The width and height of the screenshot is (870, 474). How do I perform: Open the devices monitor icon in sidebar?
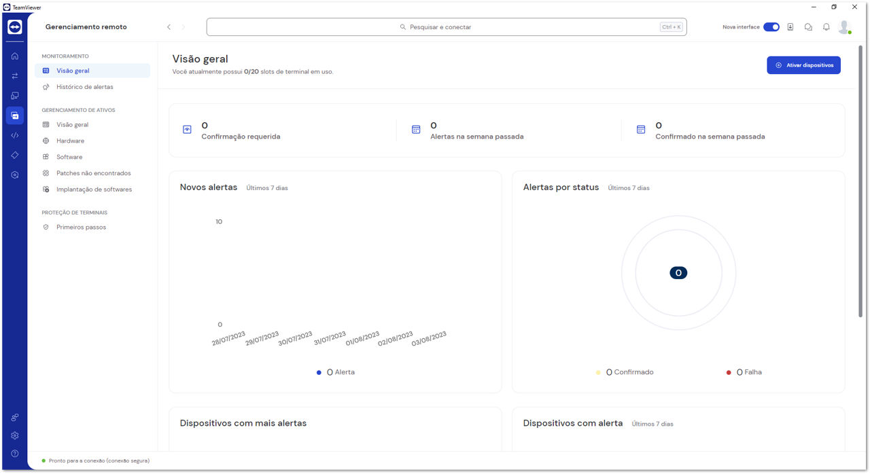(15, 96)
